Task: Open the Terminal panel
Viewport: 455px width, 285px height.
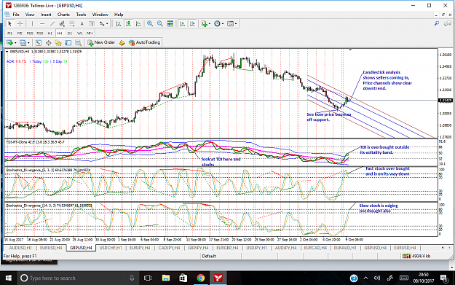Action: 68,43
